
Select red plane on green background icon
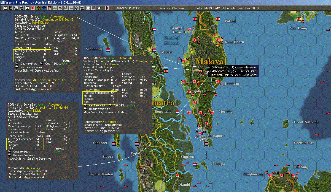[38, 8]
